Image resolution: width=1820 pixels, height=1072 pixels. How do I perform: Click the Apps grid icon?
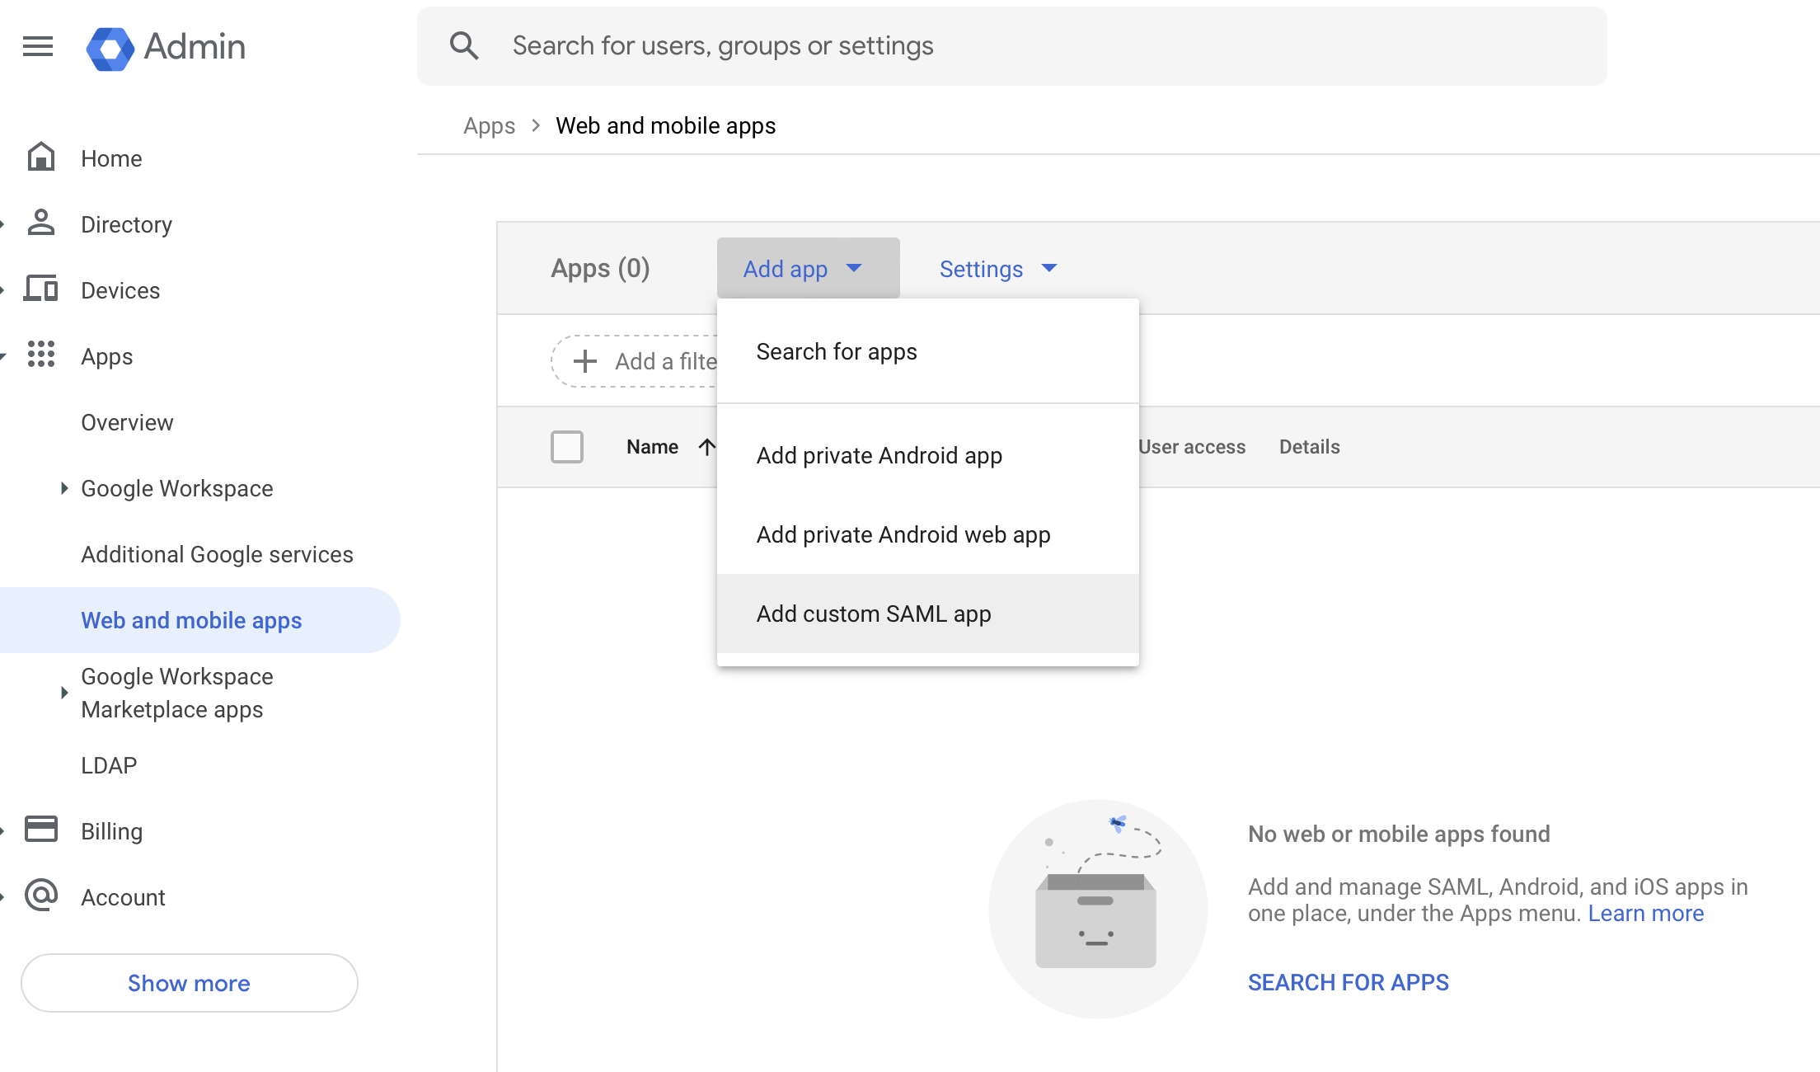pyautogui.click(x=41, y=355)
